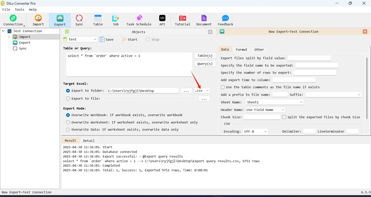Switch to the Result tab
This screenshot has width=371, height=197.
coord(70,140)
